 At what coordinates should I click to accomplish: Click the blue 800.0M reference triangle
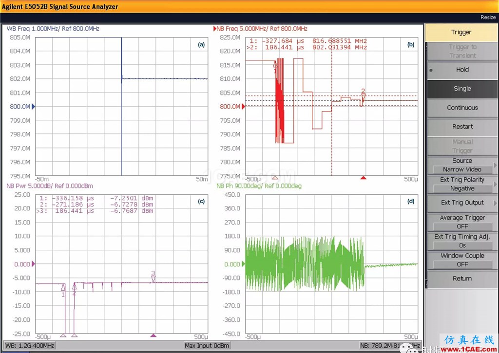34,107
